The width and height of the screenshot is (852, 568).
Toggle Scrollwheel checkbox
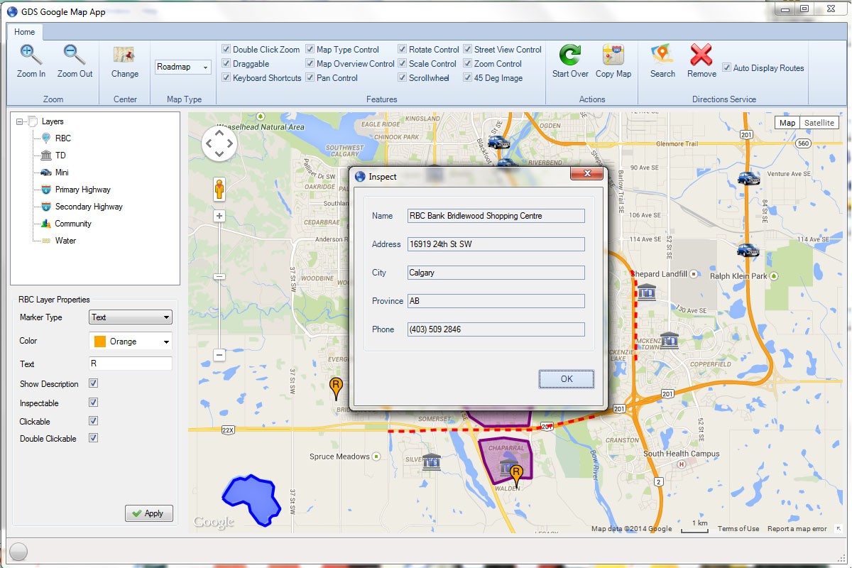tap(403, 77)
